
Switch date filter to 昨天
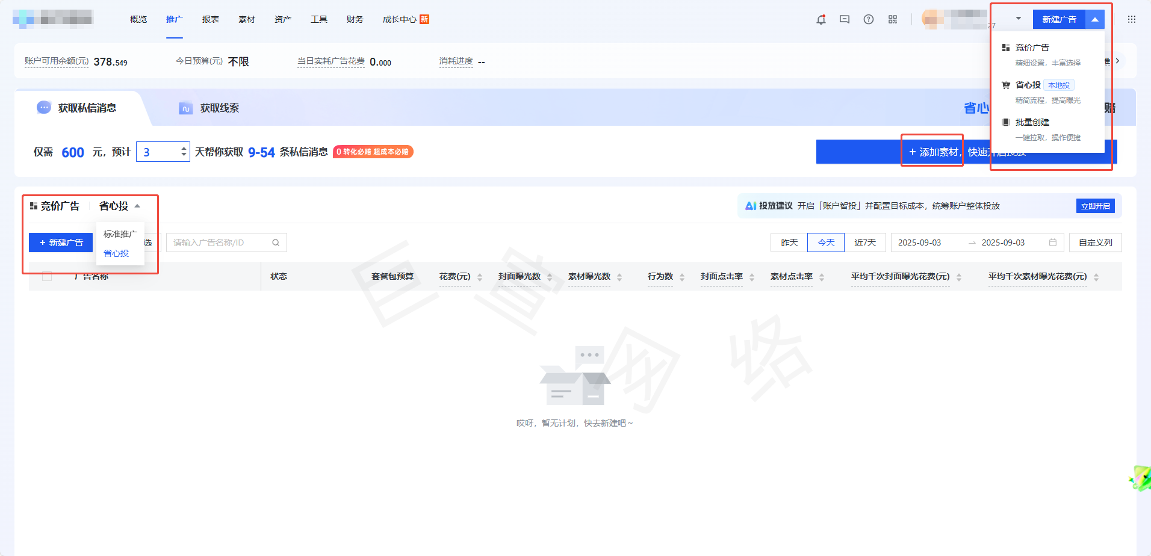[789, 242]
